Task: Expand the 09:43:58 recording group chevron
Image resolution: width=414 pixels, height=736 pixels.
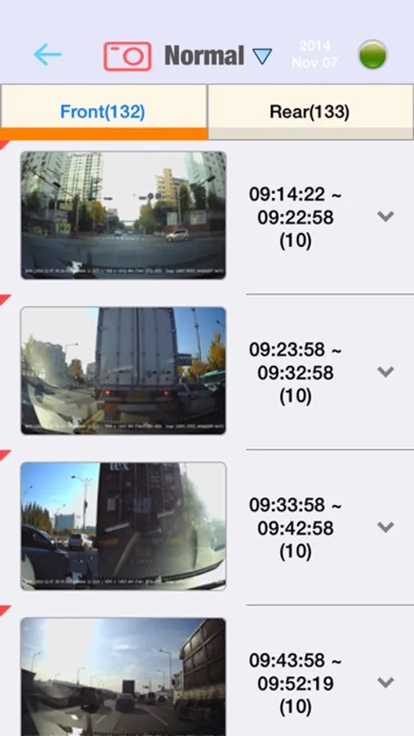Action: pos(385,683)
